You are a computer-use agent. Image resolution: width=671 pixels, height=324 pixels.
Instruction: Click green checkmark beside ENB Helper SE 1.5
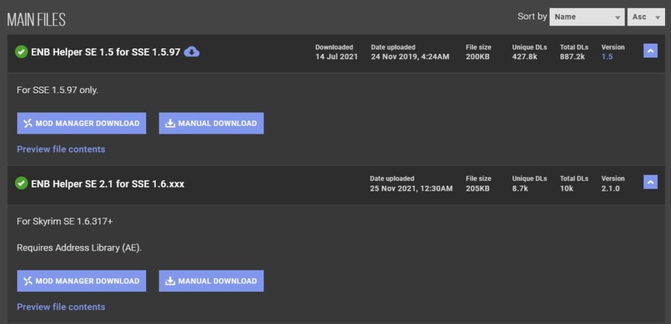pos(22,52)
